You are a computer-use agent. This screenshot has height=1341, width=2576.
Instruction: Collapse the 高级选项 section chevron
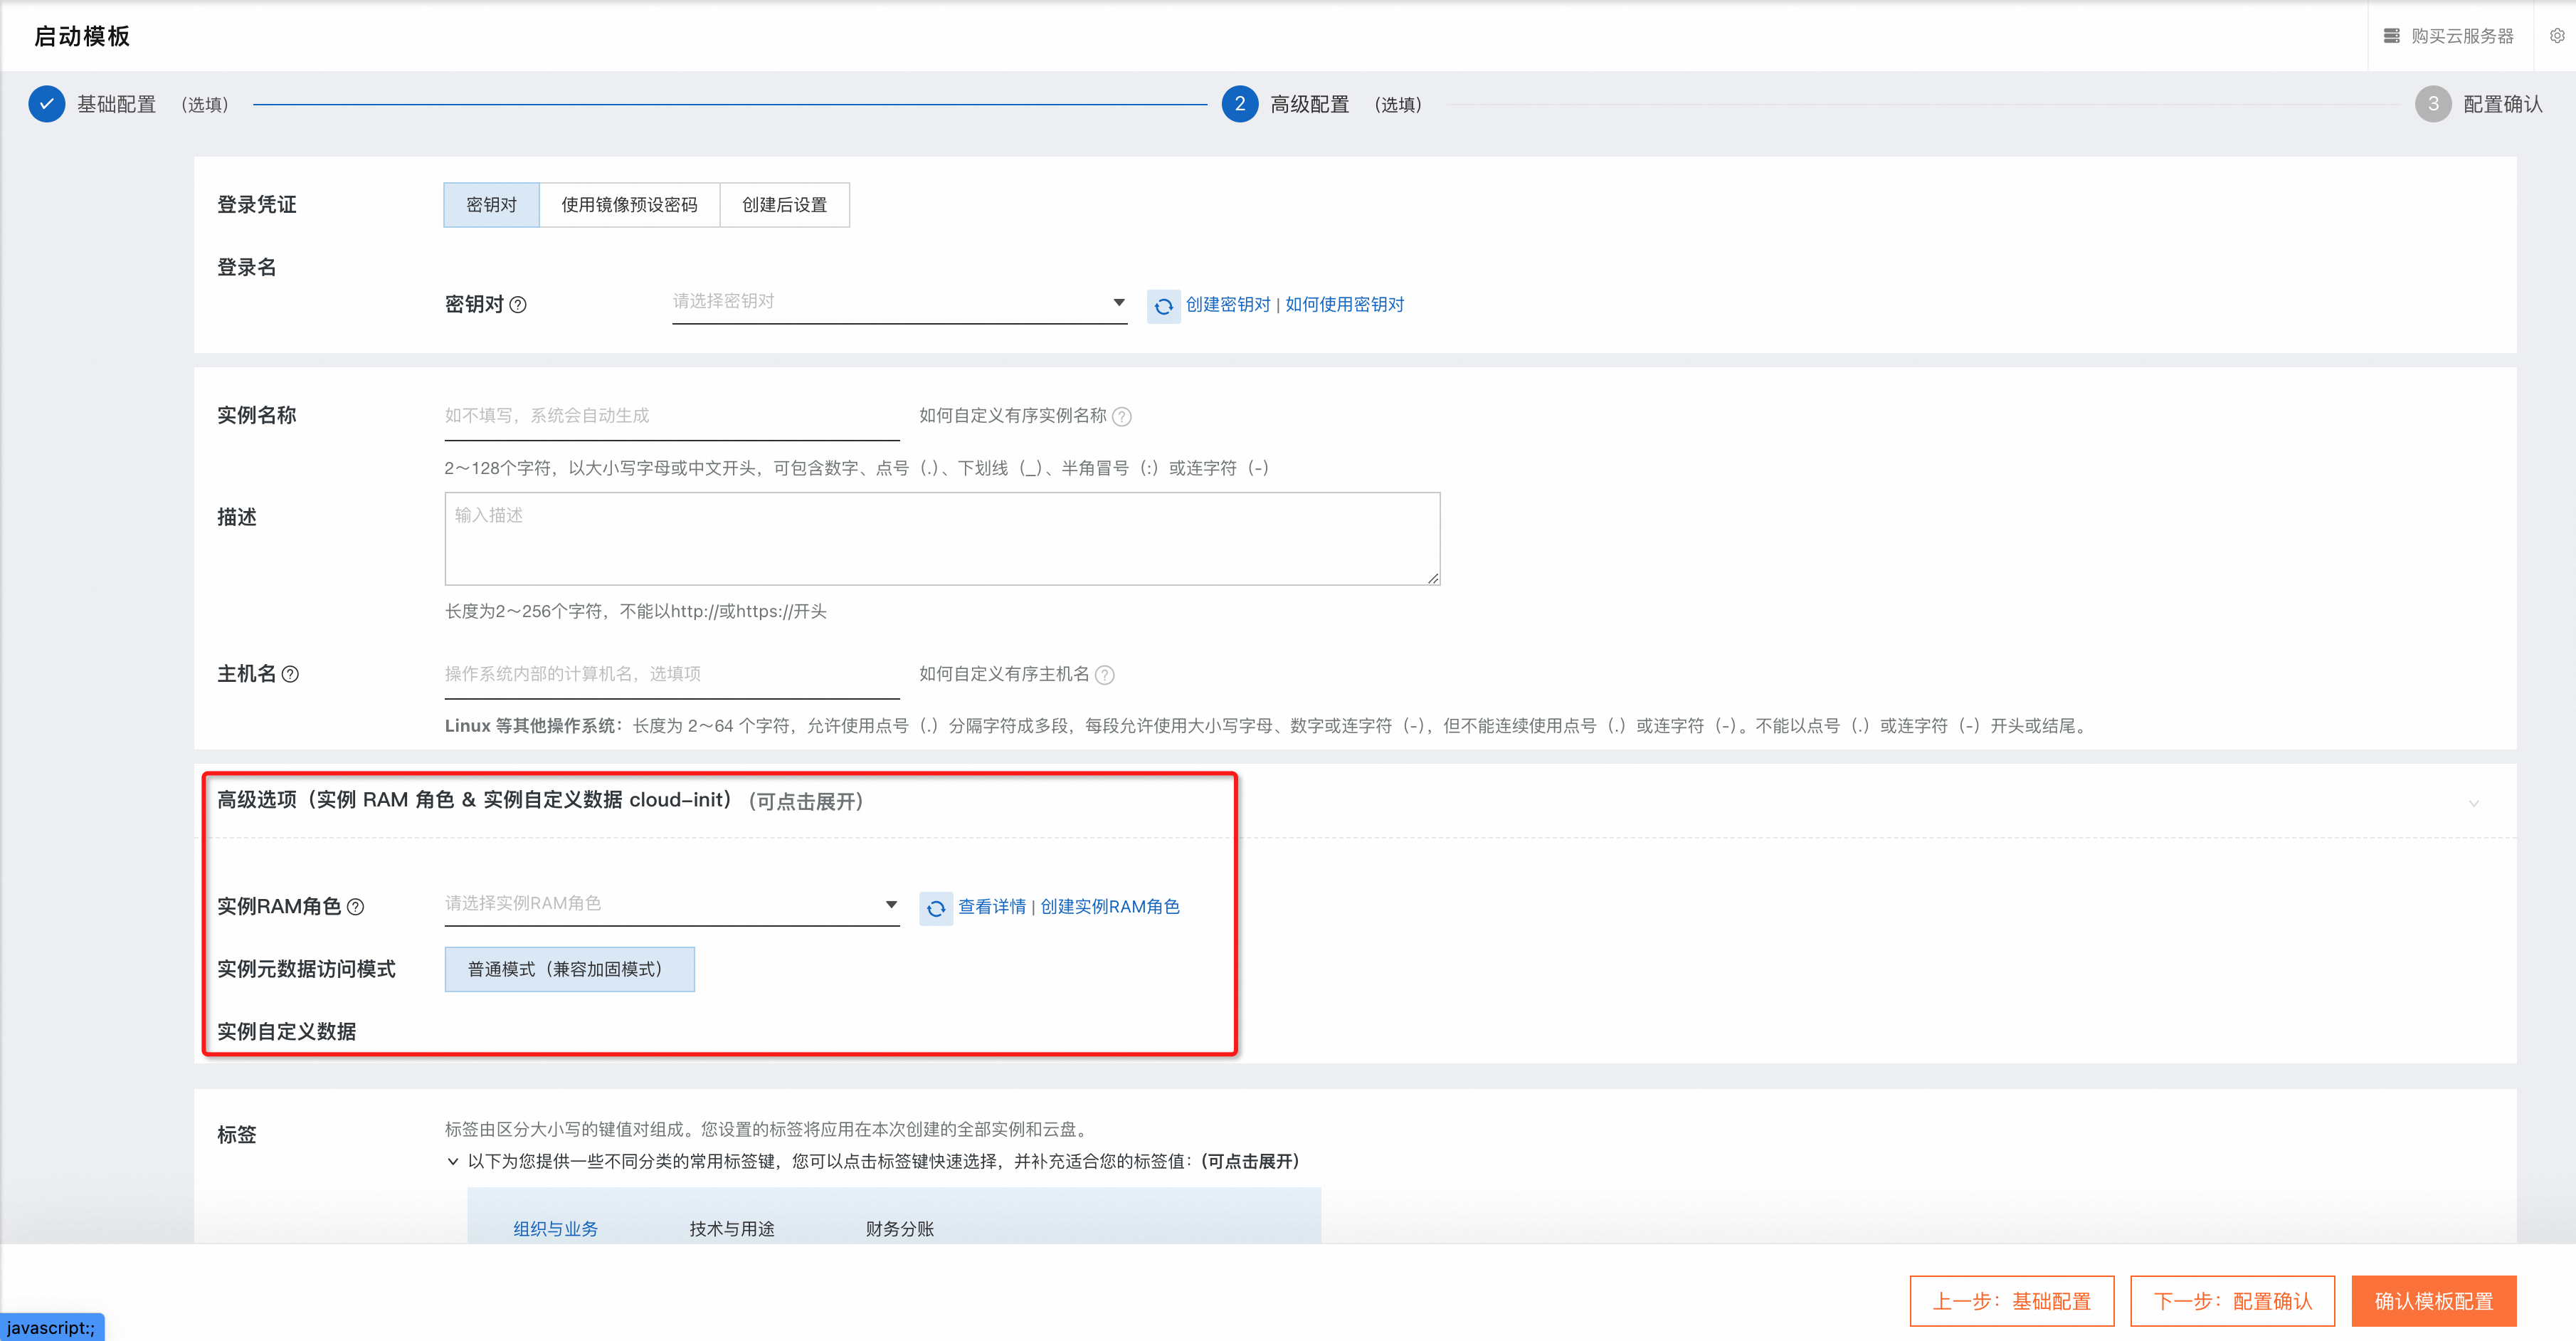[2473, 803]
